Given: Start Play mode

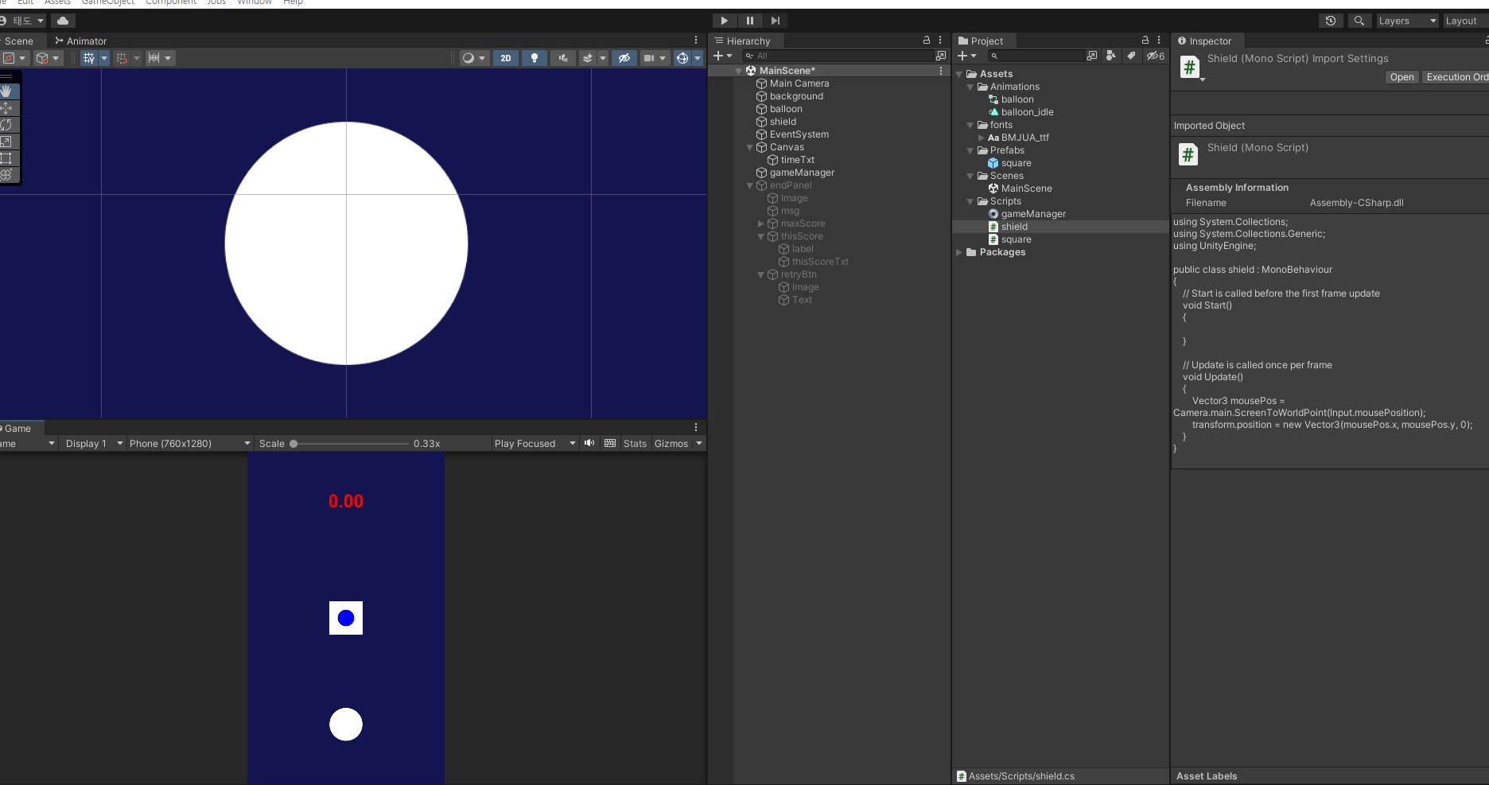Looking at the screenshot, I should pyautogui.click(x=724, y=21).
